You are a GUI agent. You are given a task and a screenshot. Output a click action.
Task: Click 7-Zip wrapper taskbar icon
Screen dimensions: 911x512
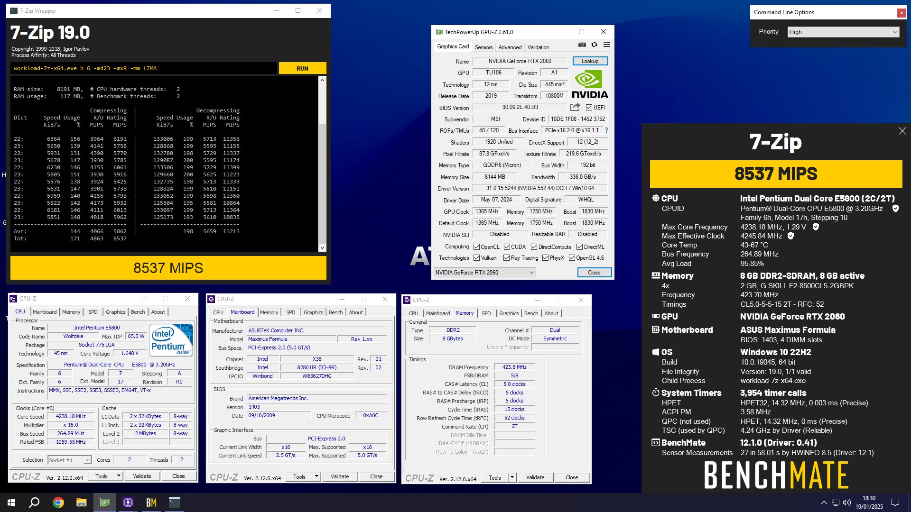[174, 503]
